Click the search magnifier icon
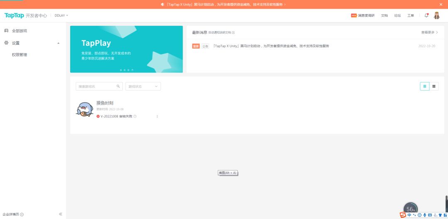Image resolution: width=448 pixels, height=219 pixels. (118, 86)
